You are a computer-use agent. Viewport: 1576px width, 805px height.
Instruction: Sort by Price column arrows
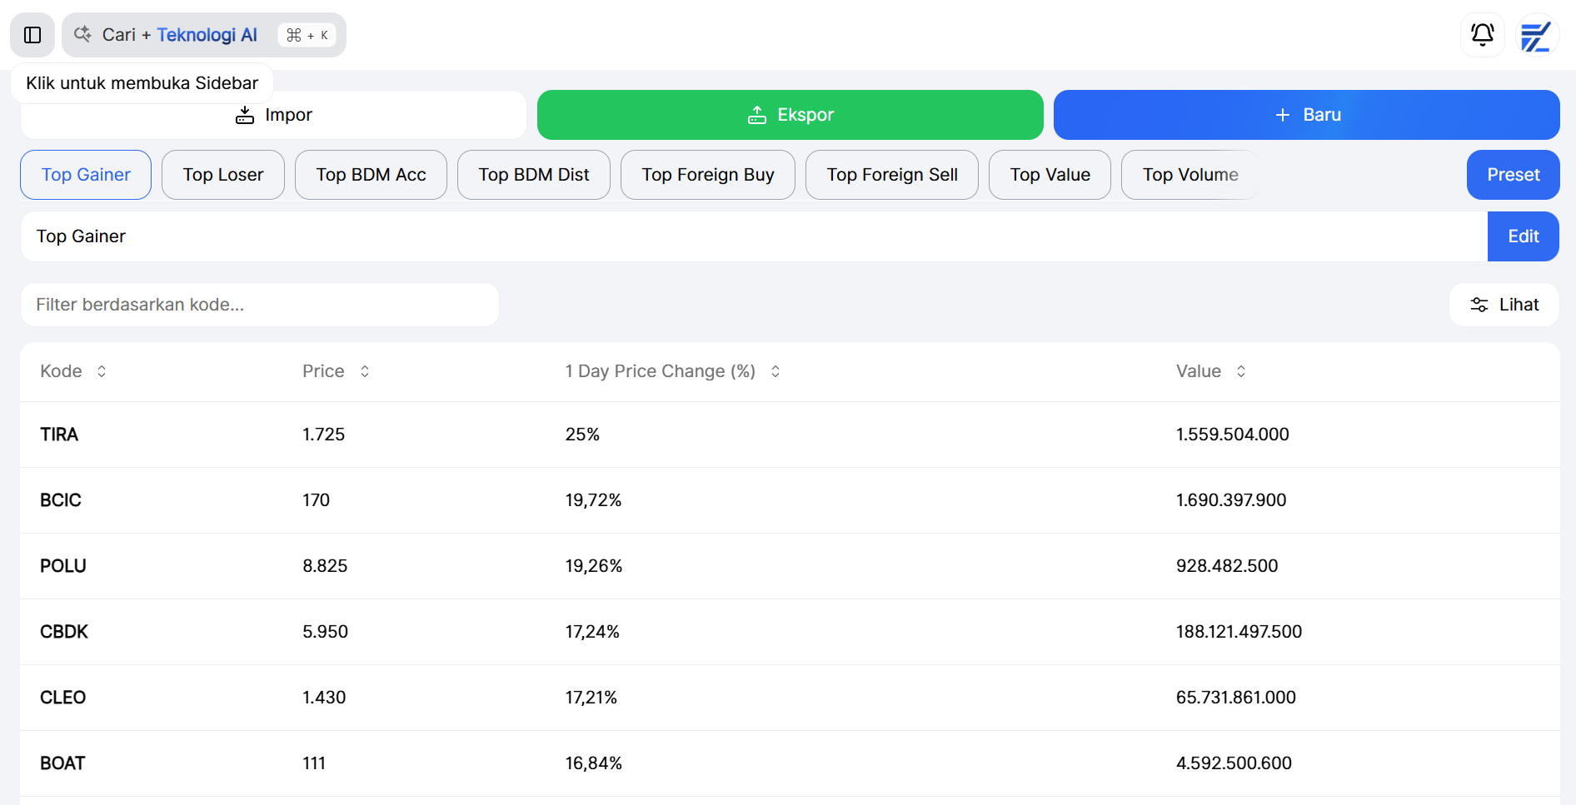coord(364,371)
